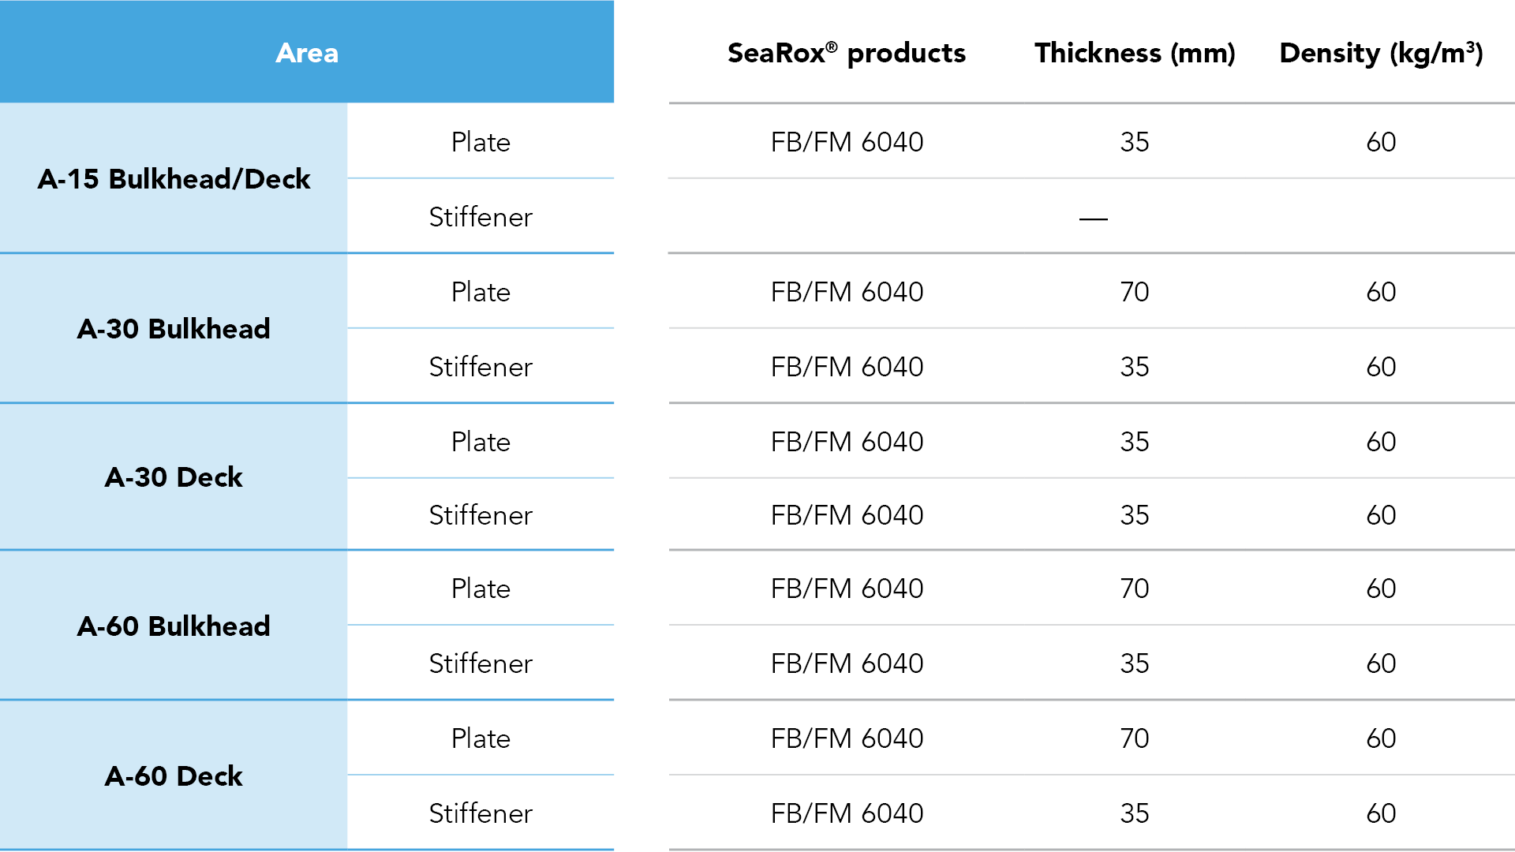This screenshot has width=1515, height=852.
Task: Select the A-60 Bulkhead row label
Action: pos(174,626)
